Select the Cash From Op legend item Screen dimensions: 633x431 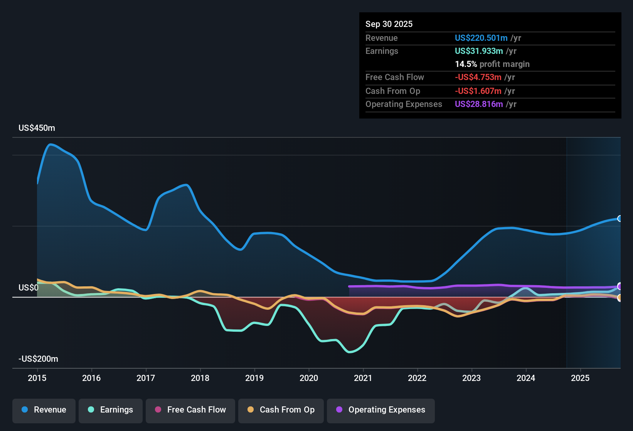[x=281, y=410]
